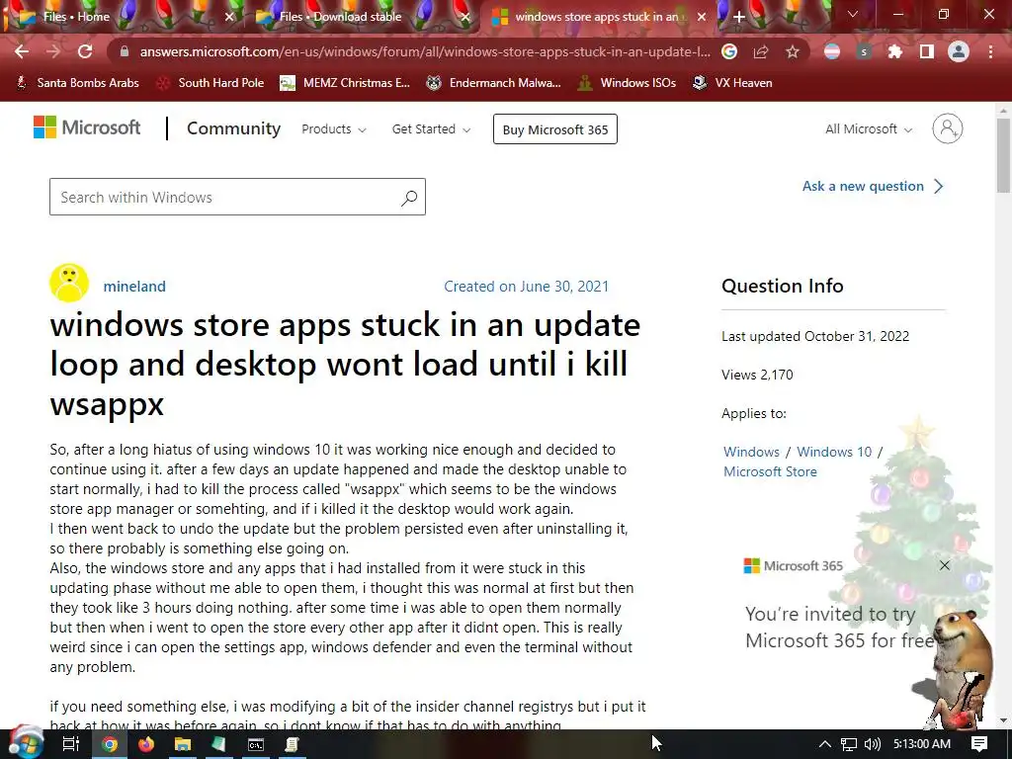Sign in via account avatar icon
Image resolution: width=1012 pixels, height=759 pixels.
click(x=948, y=128)
